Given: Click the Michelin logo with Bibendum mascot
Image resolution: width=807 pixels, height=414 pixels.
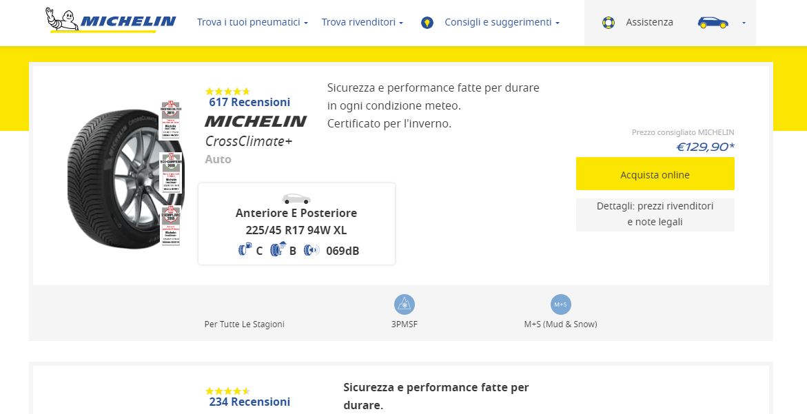Looking at the screenshot, I should coord(110,21).
